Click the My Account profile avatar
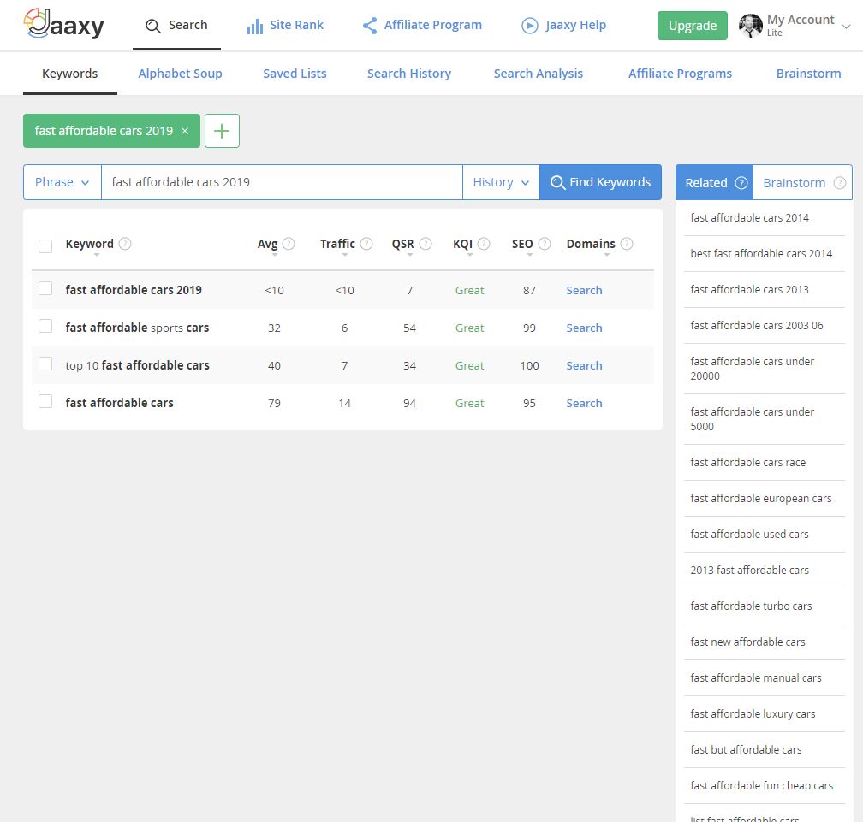This screenshot has width=863, height=822. point(750,26)
